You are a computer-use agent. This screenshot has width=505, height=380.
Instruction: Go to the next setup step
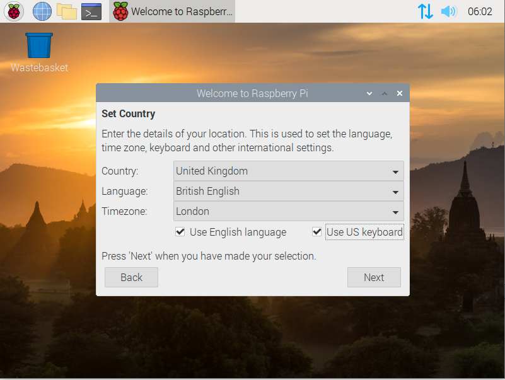point(374,277)
